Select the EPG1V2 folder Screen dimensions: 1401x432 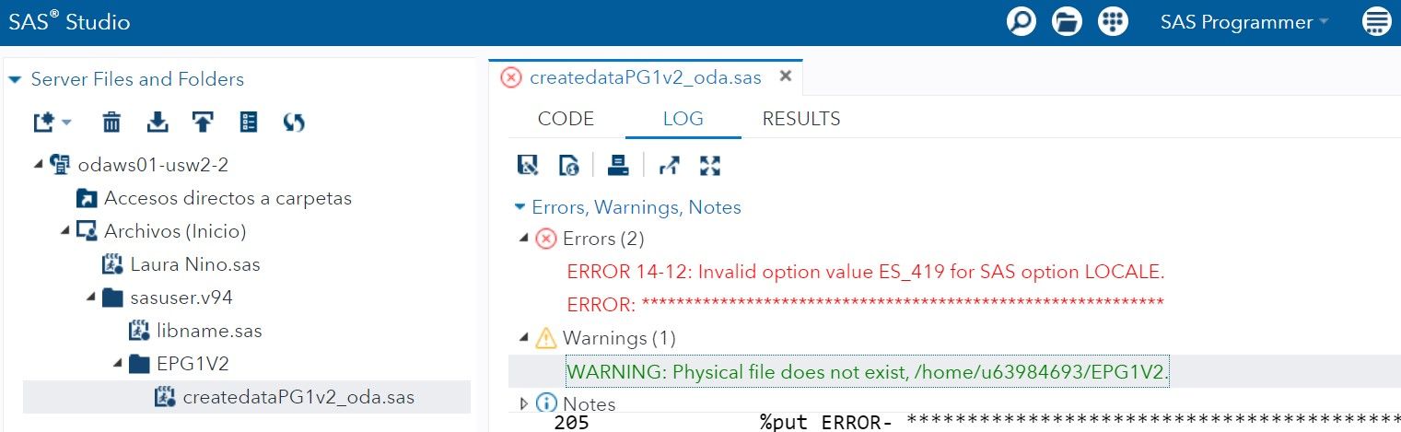pos(193,364)
